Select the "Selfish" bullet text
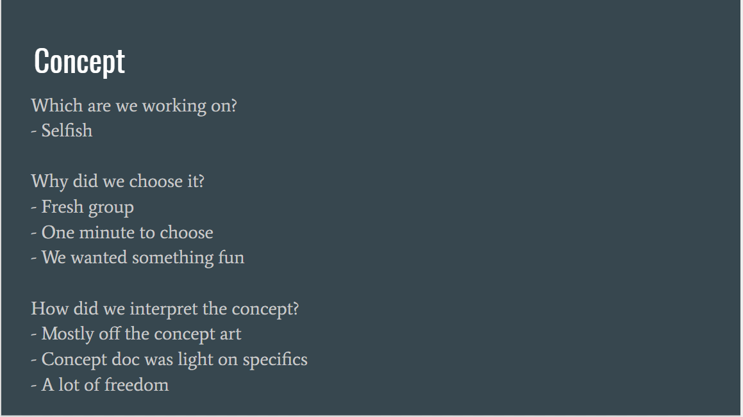Screen dimensions: 743x417 (67, 131)
